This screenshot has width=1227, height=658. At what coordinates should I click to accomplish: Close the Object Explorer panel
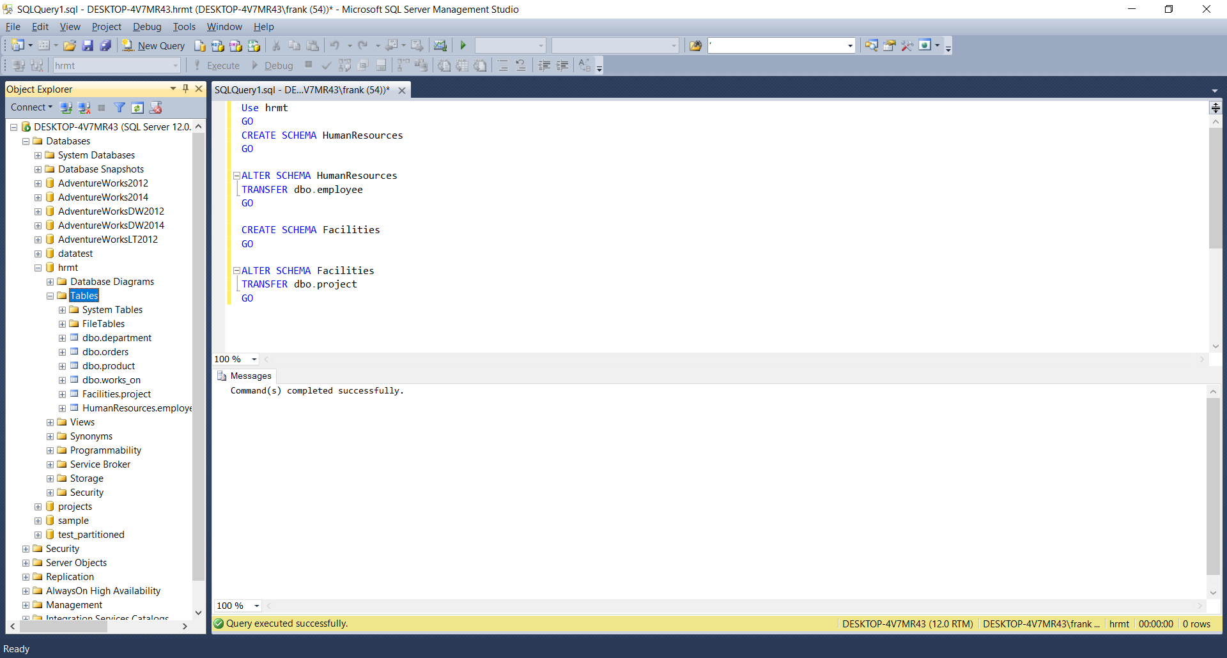pos(199,89)
